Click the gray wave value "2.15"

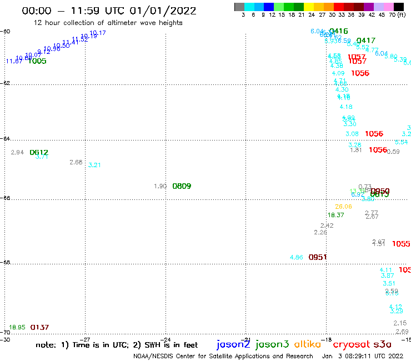tap(400, 323)
